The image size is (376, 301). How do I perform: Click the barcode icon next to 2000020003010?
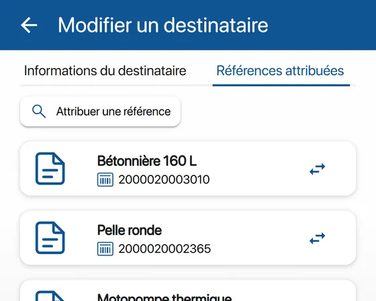click(x=105, y=179)
